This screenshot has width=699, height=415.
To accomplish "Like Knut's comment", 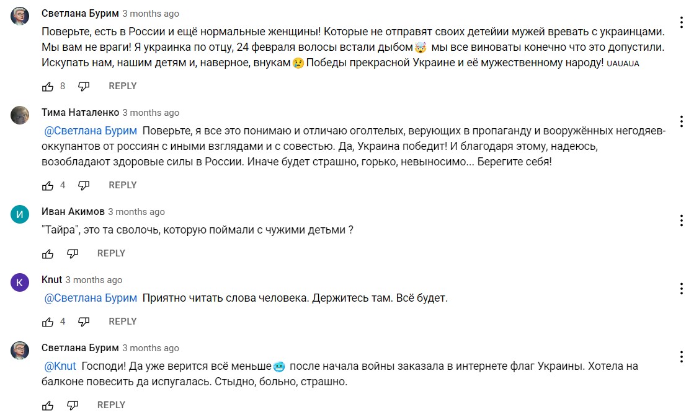I will pyautogui.click(x=48, y=322).
